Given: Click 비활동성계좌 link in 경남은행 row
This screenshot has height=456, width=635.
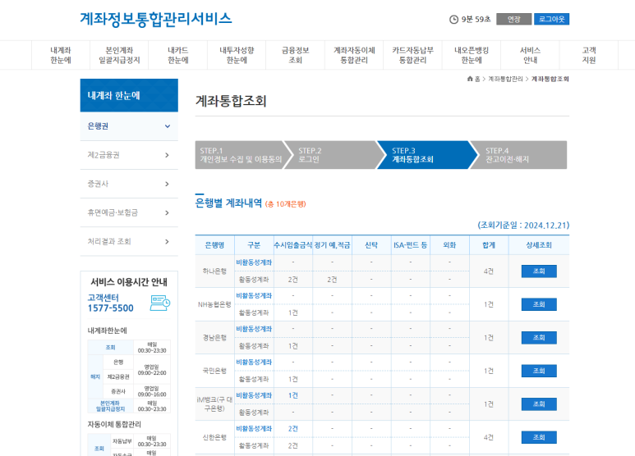Looking at the screenshot, I should 254,329.
